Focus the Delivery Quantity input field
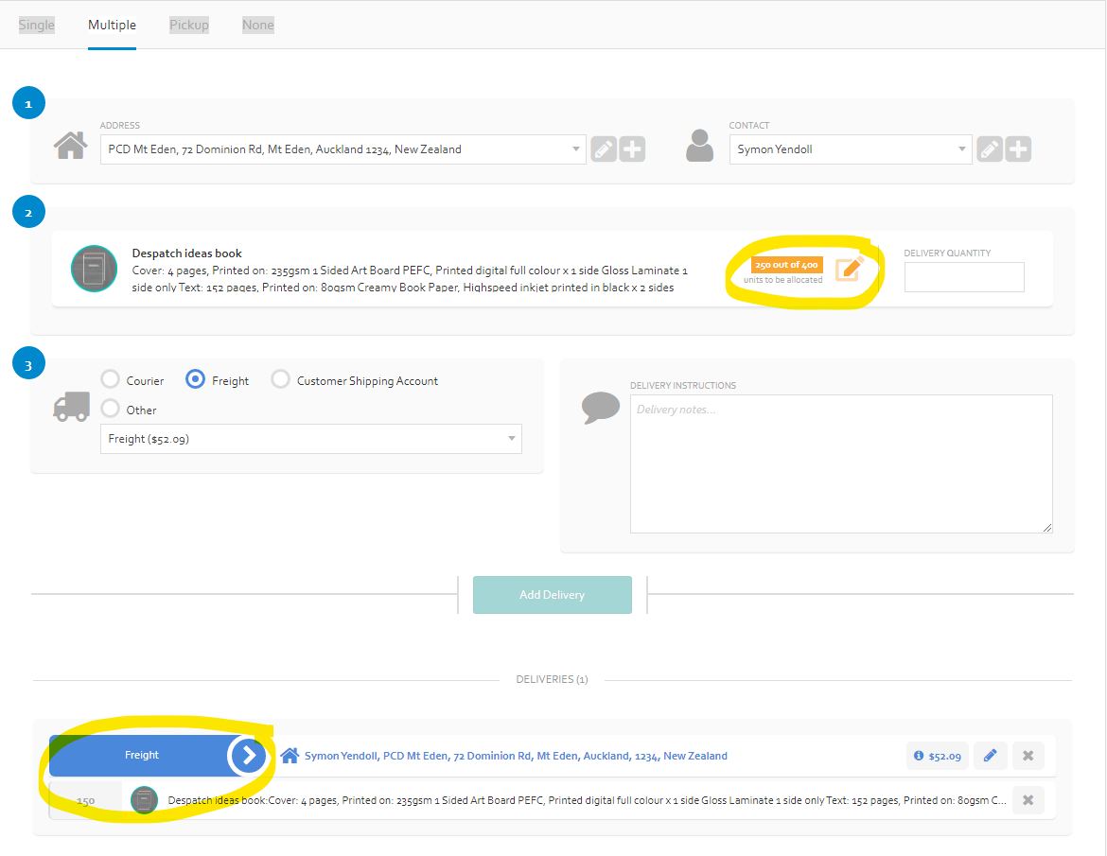This screenshot has height=856, width=1107. tap(964, 276)
